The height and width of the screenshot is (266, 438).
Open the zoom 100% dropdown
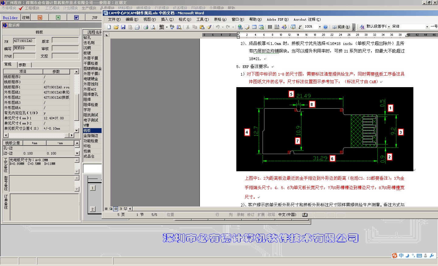tap(320, 27)
